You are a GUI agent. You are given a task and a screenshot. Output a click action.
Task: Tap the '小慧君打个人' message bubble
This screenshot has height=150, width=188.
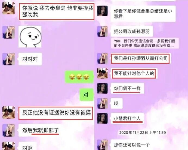click(127, 119)
